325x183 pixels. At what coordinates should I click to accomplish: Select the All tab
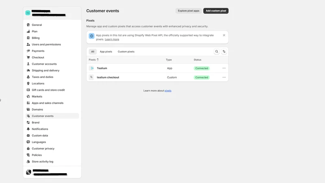coord(93,52)
